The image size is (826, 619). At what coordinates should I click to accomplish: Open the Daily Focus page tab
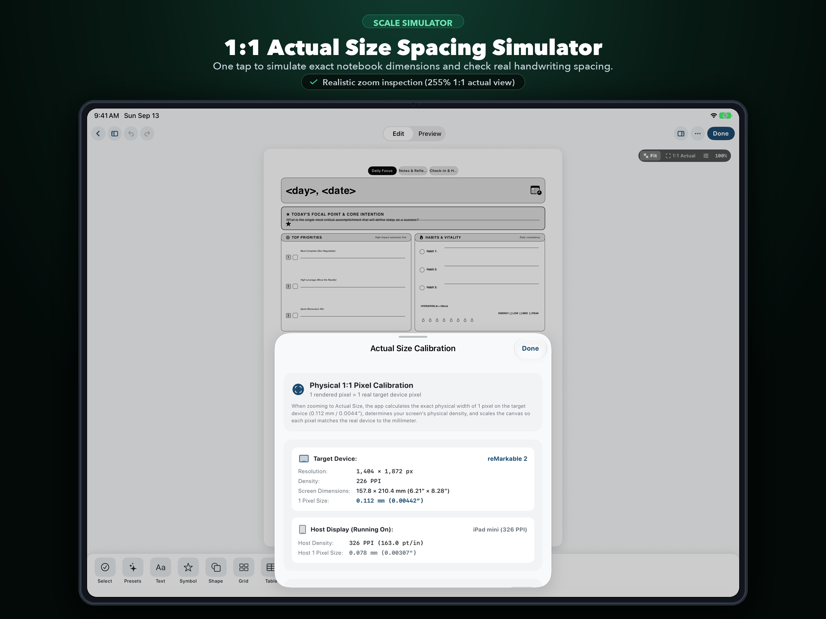(382, 170)
